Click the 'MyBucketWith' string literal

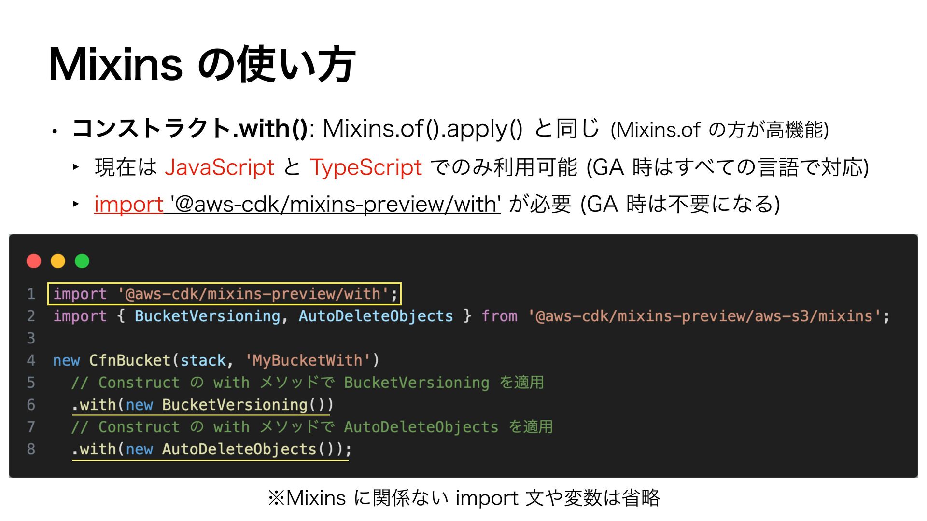[307, 360]
